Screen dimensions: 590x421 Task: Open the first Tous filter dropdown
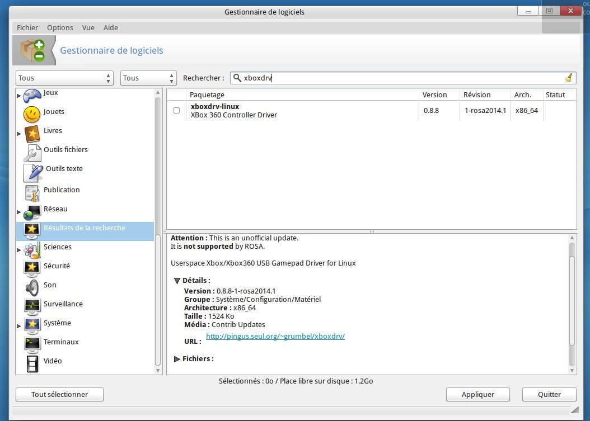[64, 78]
